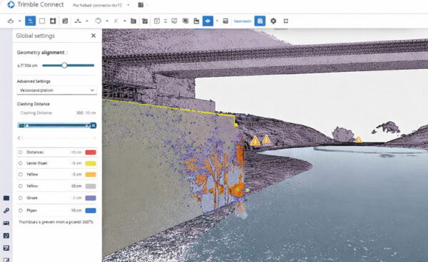This screenshot has height=262, width=428.
Task: Click the blue swatch in Phpes row
Action: (91, 211)
